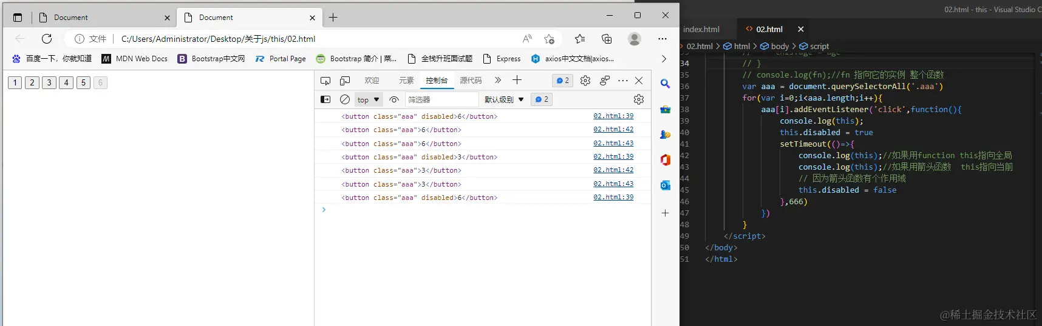Open first 02.html:43 source link in console

coord(613,143)
